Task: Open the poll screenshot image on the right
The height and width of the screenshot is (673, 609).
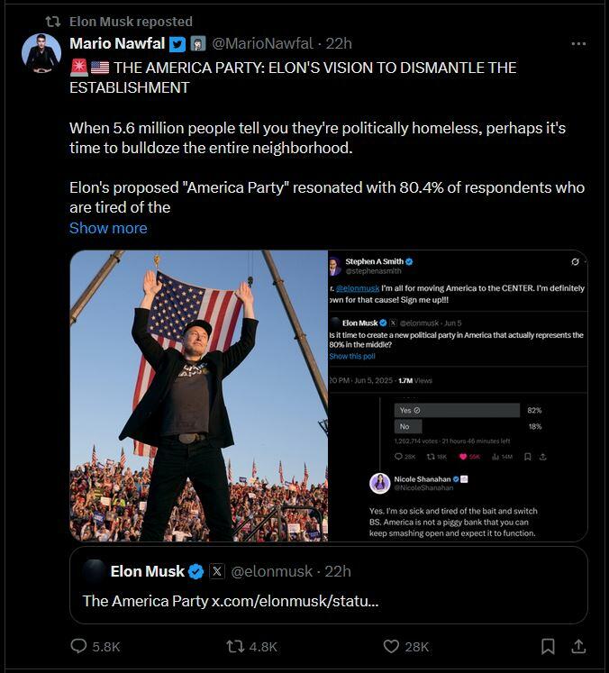Action: pyautogui.click(x=458, y=396)
